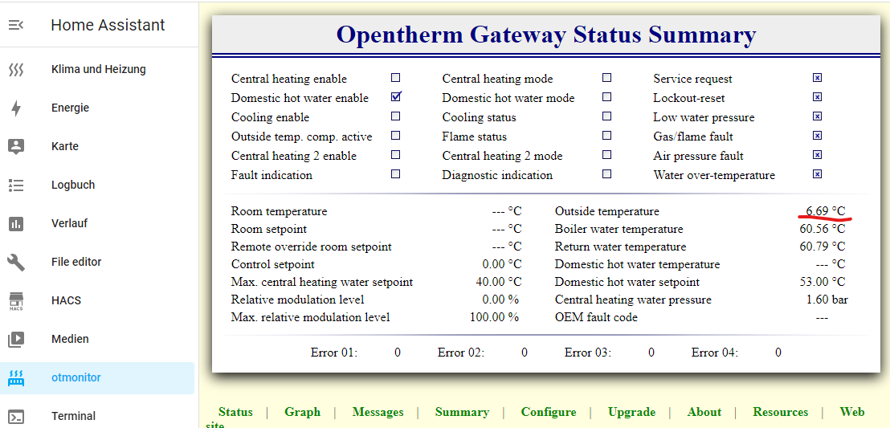
Task: Open HACS from the sidebar
Action: click(x=67, y=301)
